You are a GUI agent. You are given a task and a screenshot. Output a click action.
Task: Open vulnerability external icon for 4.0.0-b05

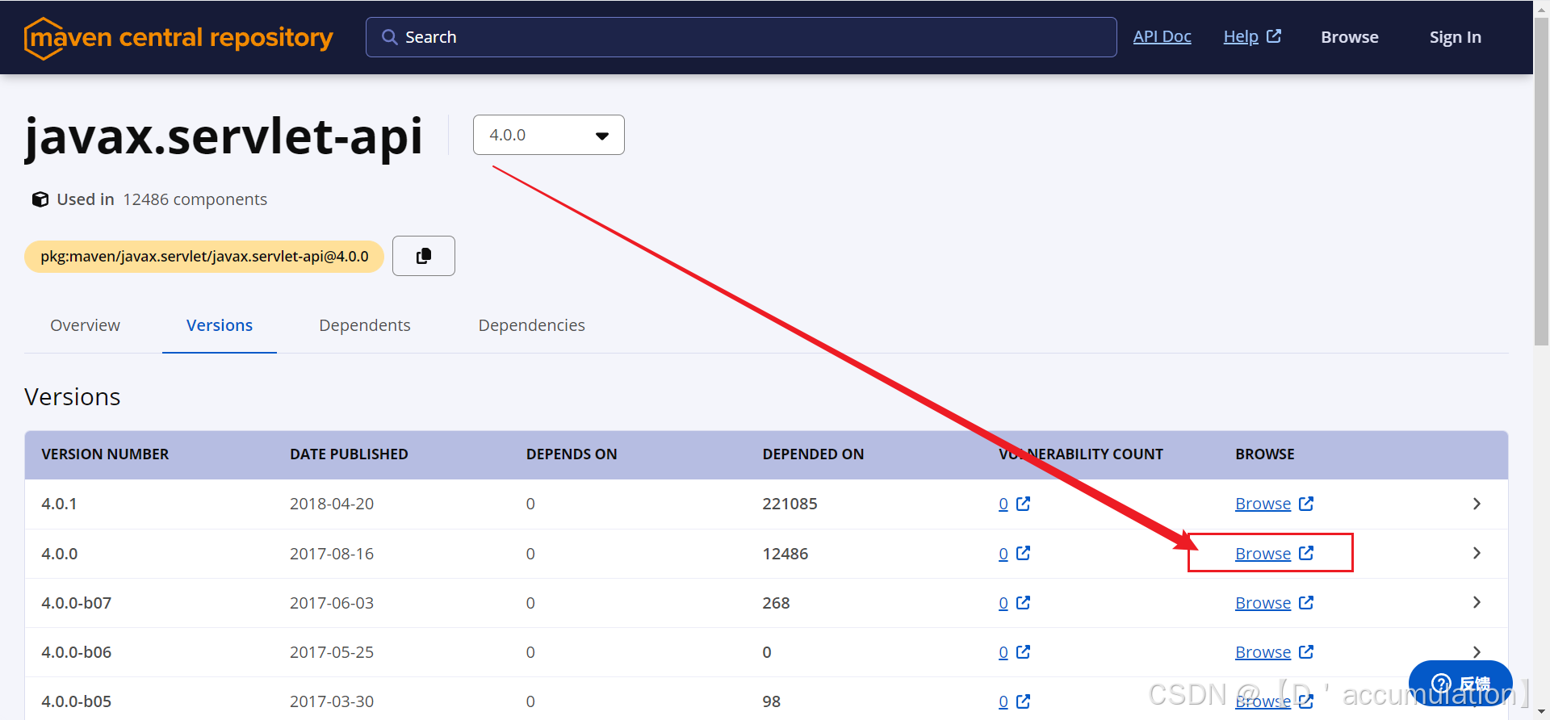[x=1023, y=701]
